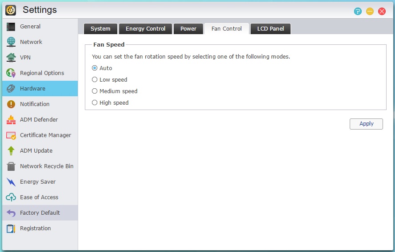Viewport: 395px width, 252px height.
Task: Click the Certificate Manager certificate icon
Action: (x=11, y=135)
